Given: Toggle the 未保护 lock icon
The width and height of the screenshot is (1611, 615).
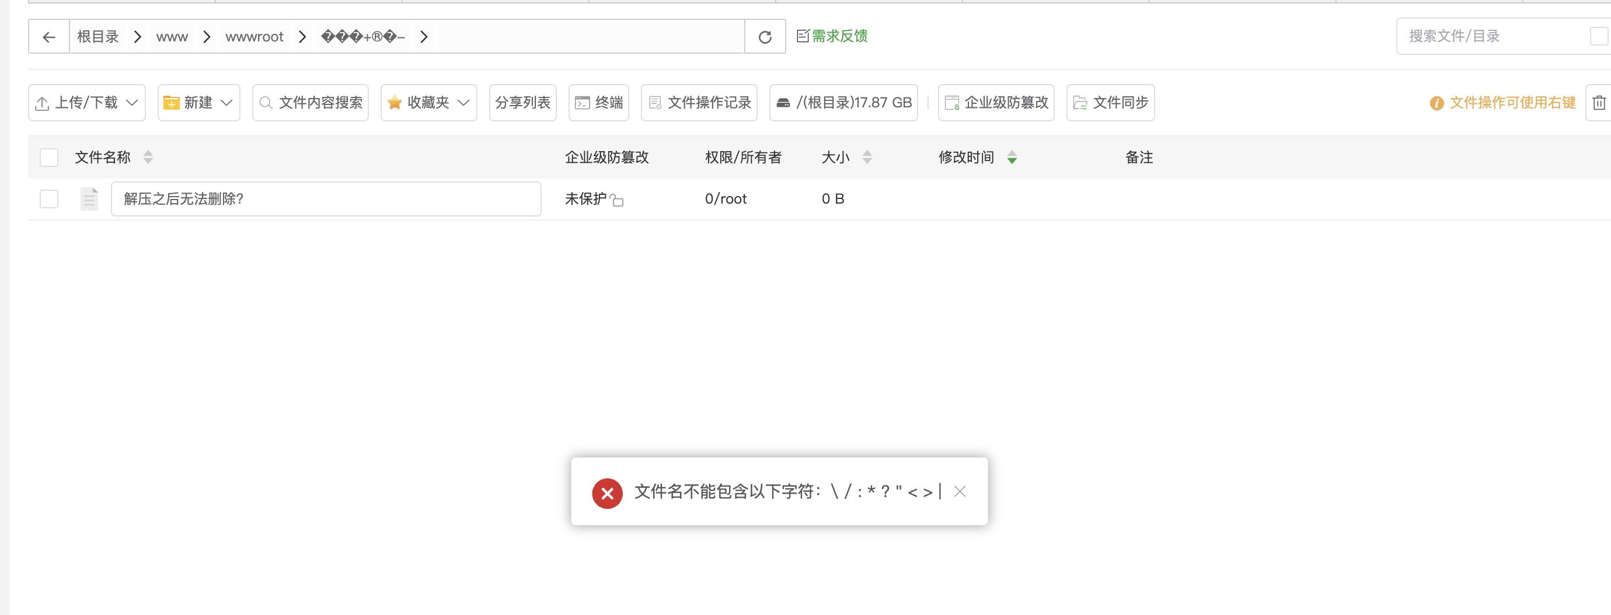Looking at the screenshot, I should [616, 200].
